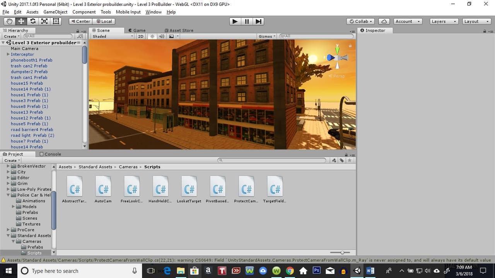This screenshot has width=495, height=278.
Task: Open AbstractTar... C# script
Action: pos(75,190)
